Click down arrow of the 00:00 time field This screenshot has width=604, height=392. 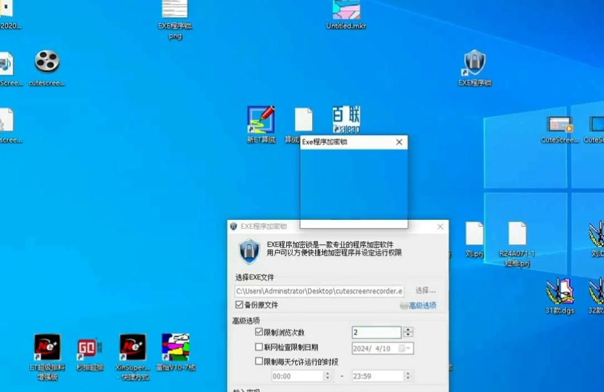[x=328, y=378]
